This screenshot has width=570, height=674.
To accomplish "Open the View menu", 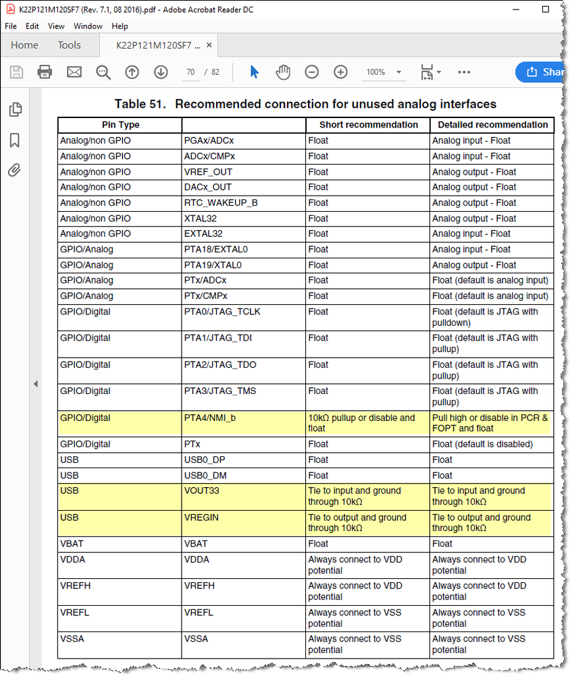I will 56,26.
